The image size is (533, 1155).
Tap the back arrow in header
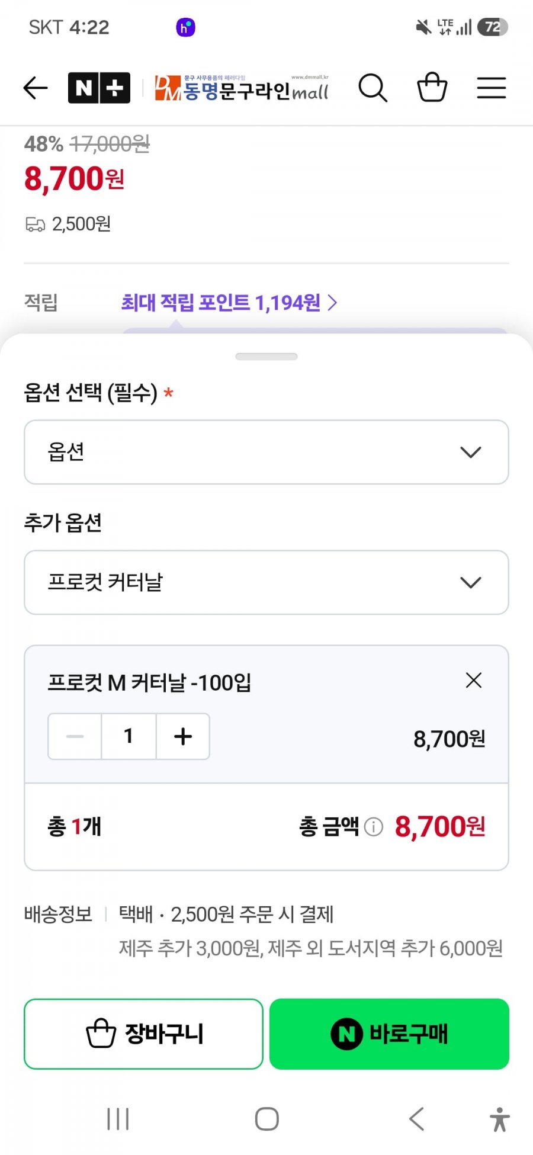[36, 88]
